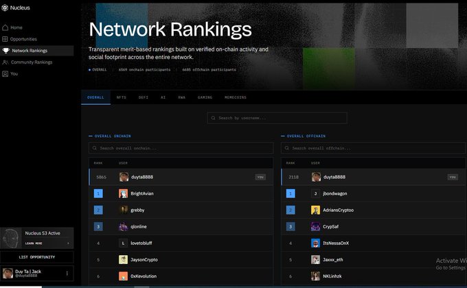Select the username BrightAvian
The height and width of the screenshot is (288, 467).
coord(142,193)
